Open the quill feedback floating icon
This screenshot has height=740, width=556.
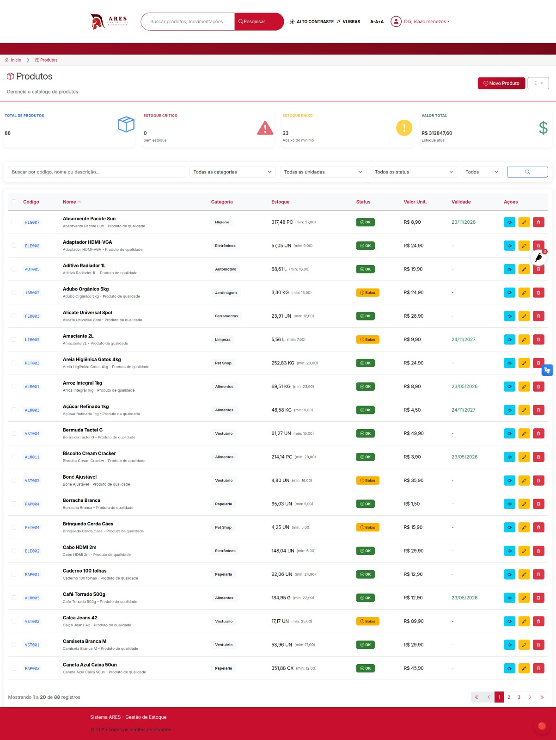click(x=538, y=258)
